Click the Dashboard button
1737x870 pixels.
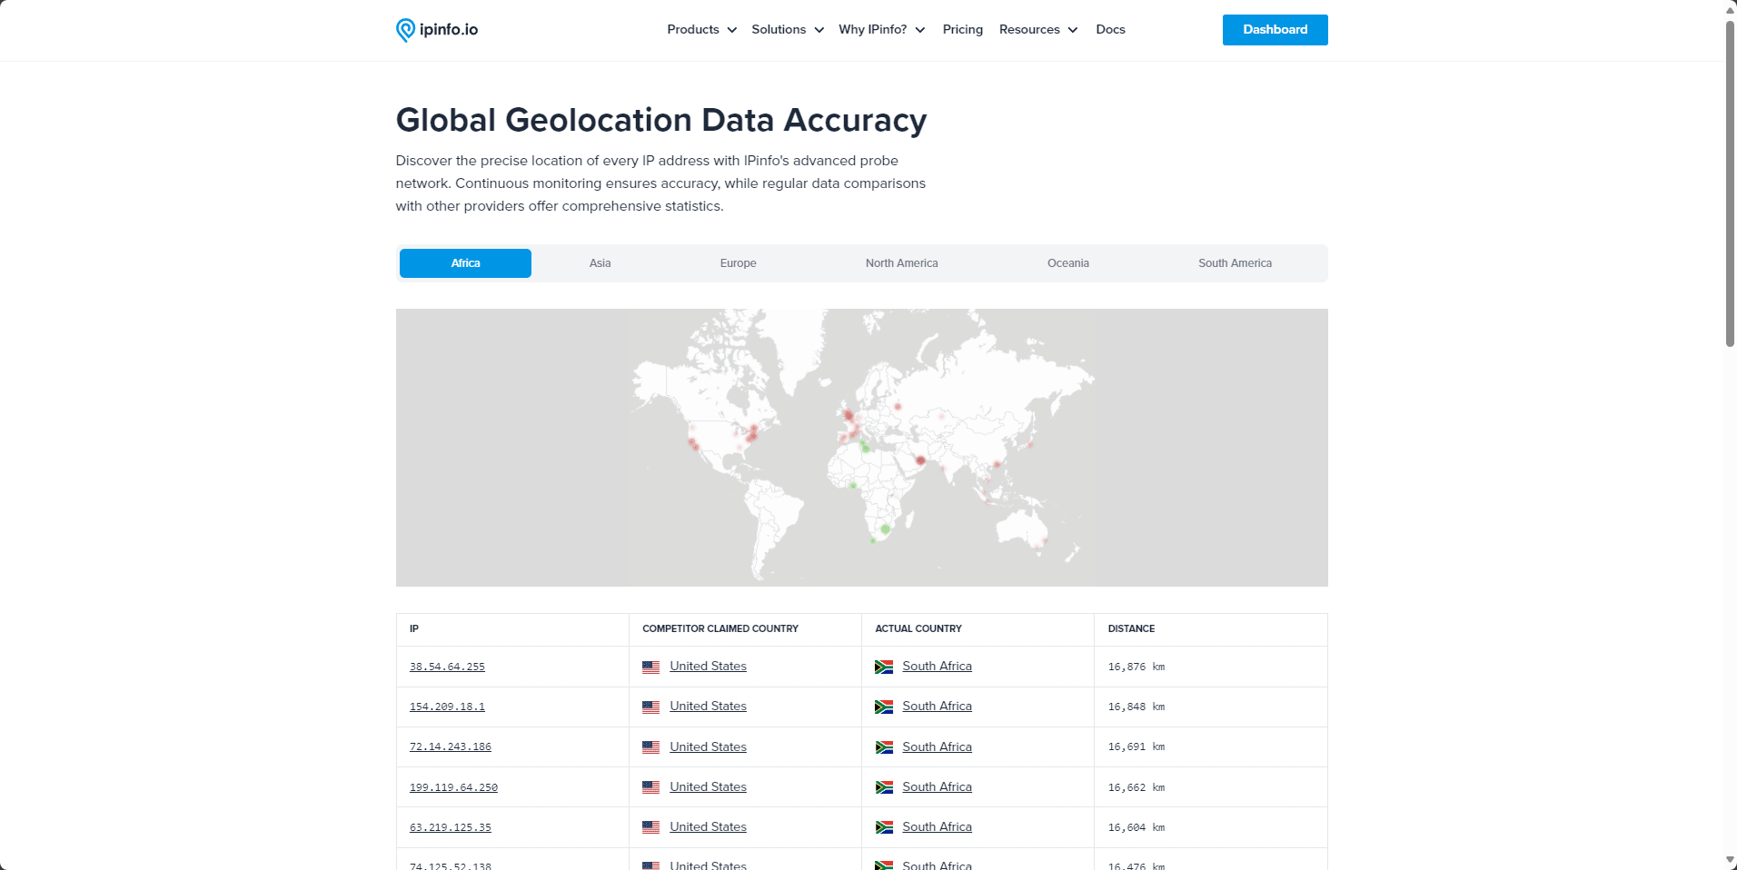[1275, 29]
